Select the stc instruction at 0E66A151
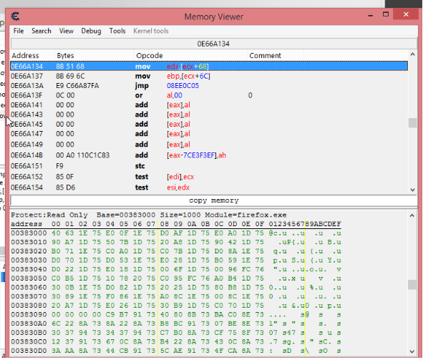Viewport: 423px width, 360px height. pyautogui.click(x=209, y=166)
